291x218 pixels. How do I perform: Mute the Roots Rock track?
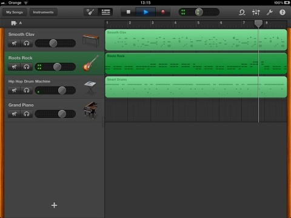(14, 67)
